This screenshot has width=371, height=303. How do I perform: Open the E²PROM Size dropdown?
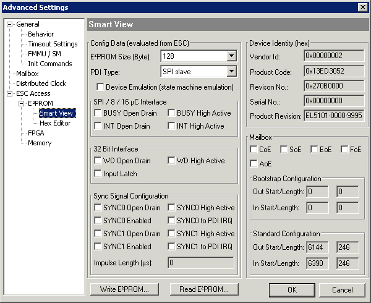[x=232, y=56]
